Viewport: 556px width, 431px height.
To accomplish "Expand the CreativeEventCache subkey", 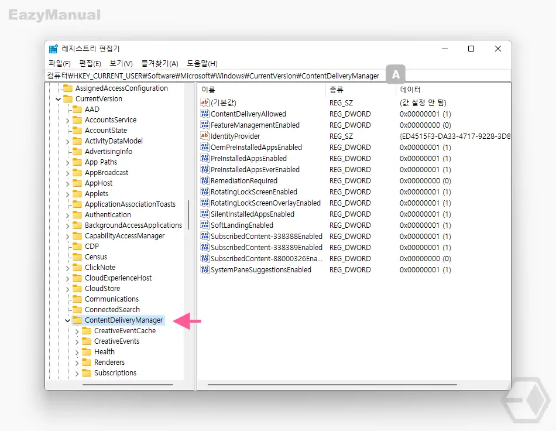I will click(77, 331).
